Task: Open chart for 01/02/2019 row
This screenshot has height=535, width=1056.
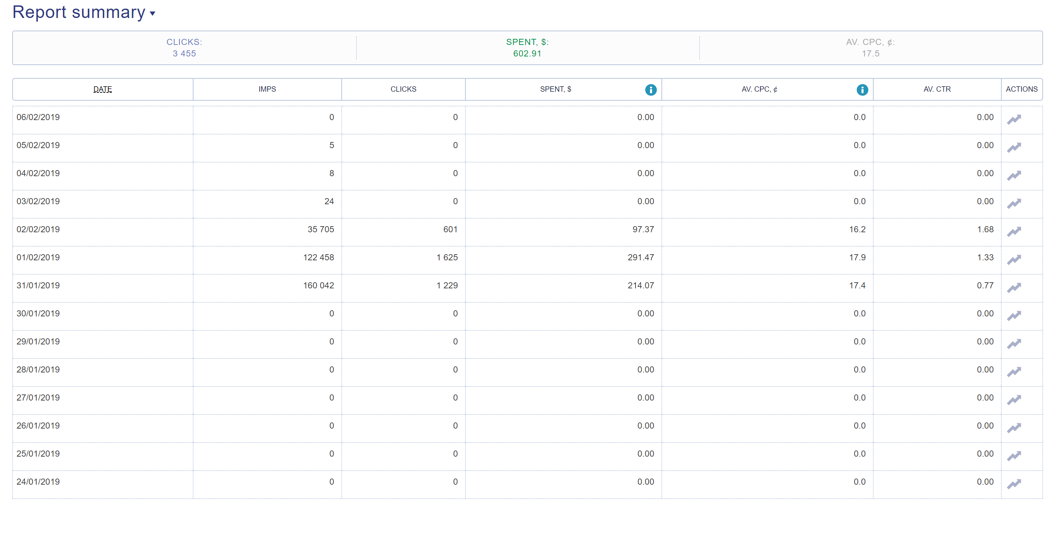Action: pyautogui.click(x=1014, y=259)
